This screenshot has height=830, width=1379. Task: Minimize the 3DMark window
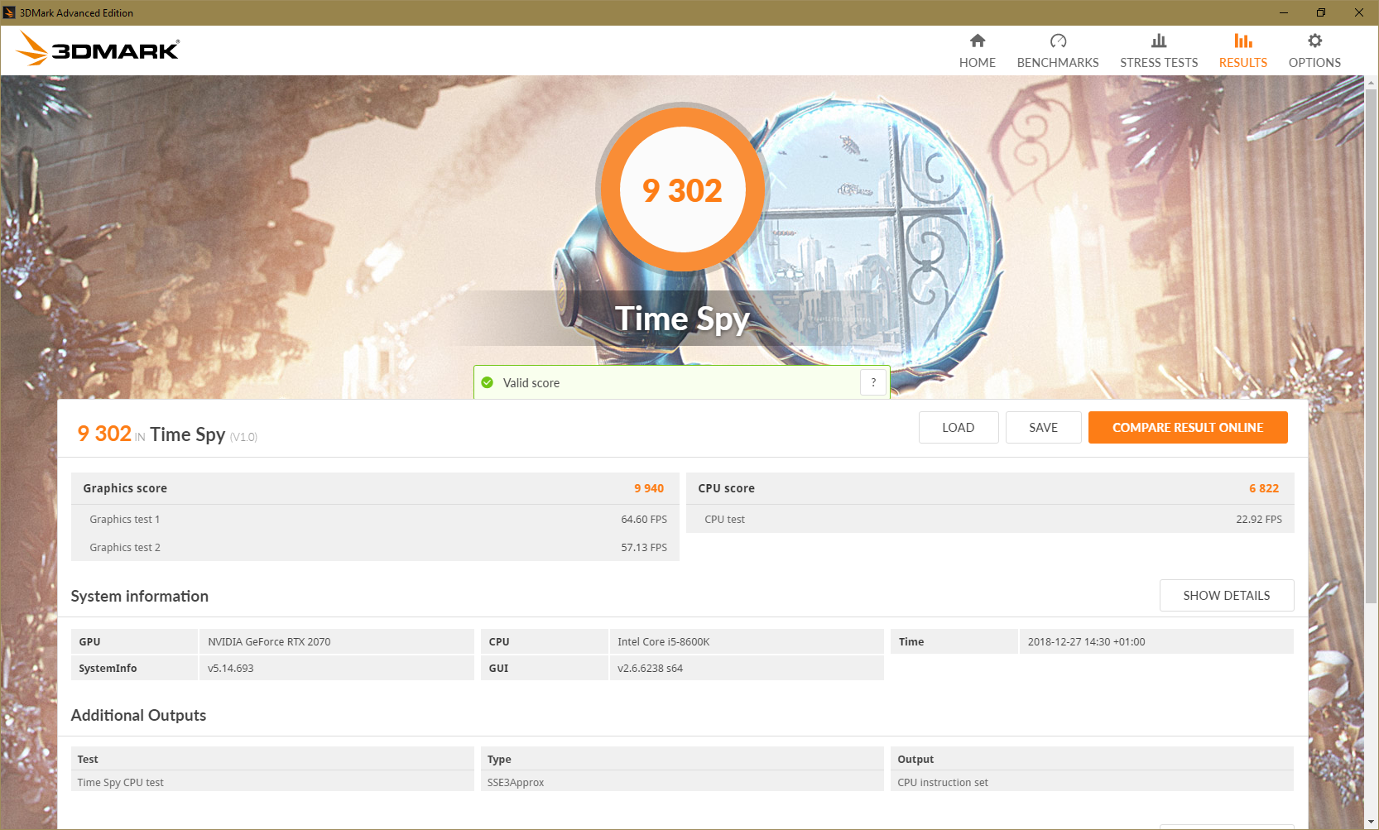[1284, 12]
